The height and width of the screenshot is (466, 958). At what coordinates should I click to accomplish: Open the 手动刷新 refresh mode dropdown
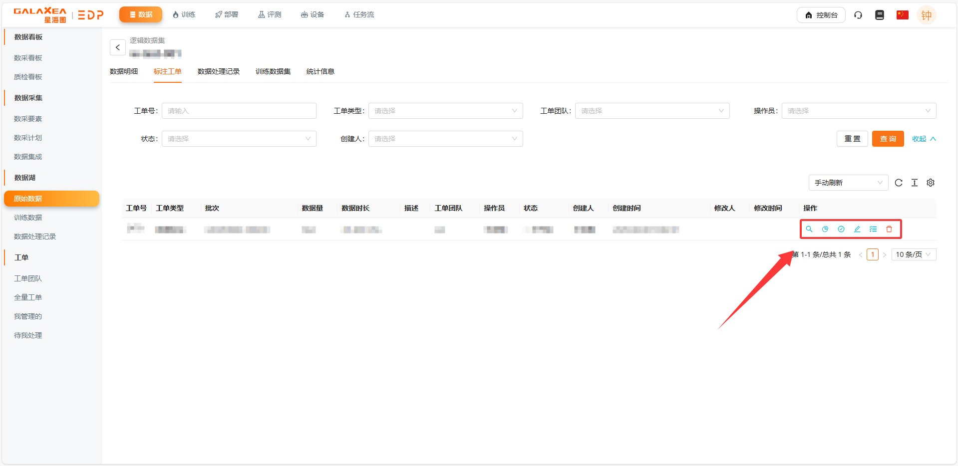click(848, 183)
